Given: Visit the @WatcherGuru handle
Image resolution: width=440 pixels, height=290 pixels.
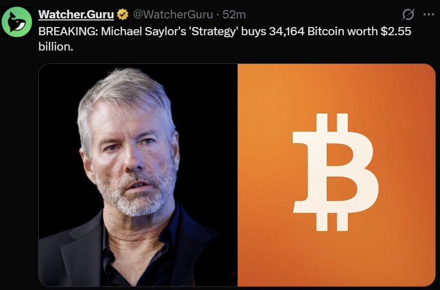Looking at the screenshot, I should pos(173,14).
